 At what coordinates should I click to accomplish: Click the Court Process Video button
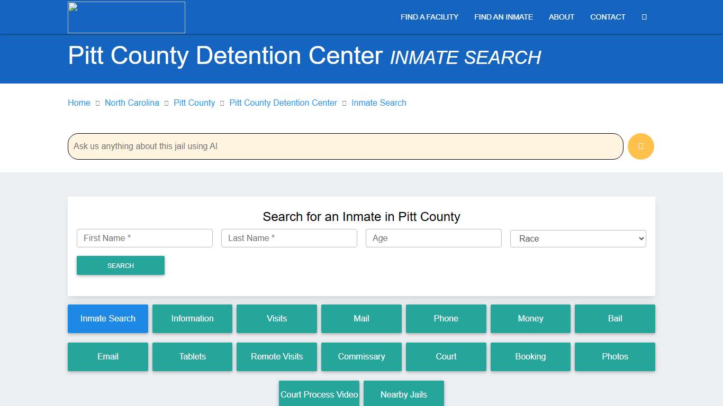point(319,394)
